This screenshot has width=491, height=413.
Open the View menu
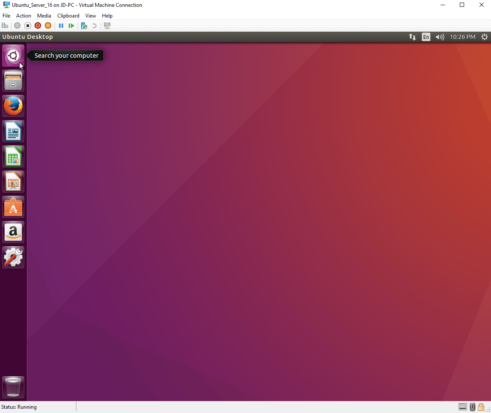coord(91,16)
